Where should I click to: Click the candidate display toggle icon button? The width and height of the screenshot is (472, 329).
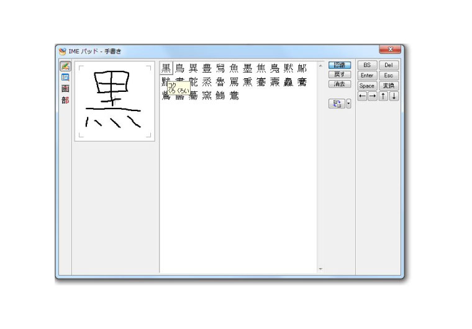point(337,104)
